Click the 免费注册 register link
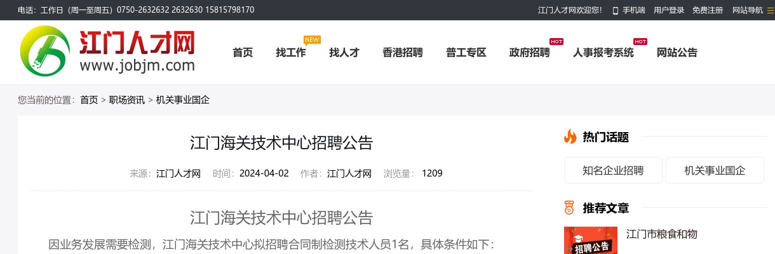Screen dimensions: 775x254 click(708, 10)
